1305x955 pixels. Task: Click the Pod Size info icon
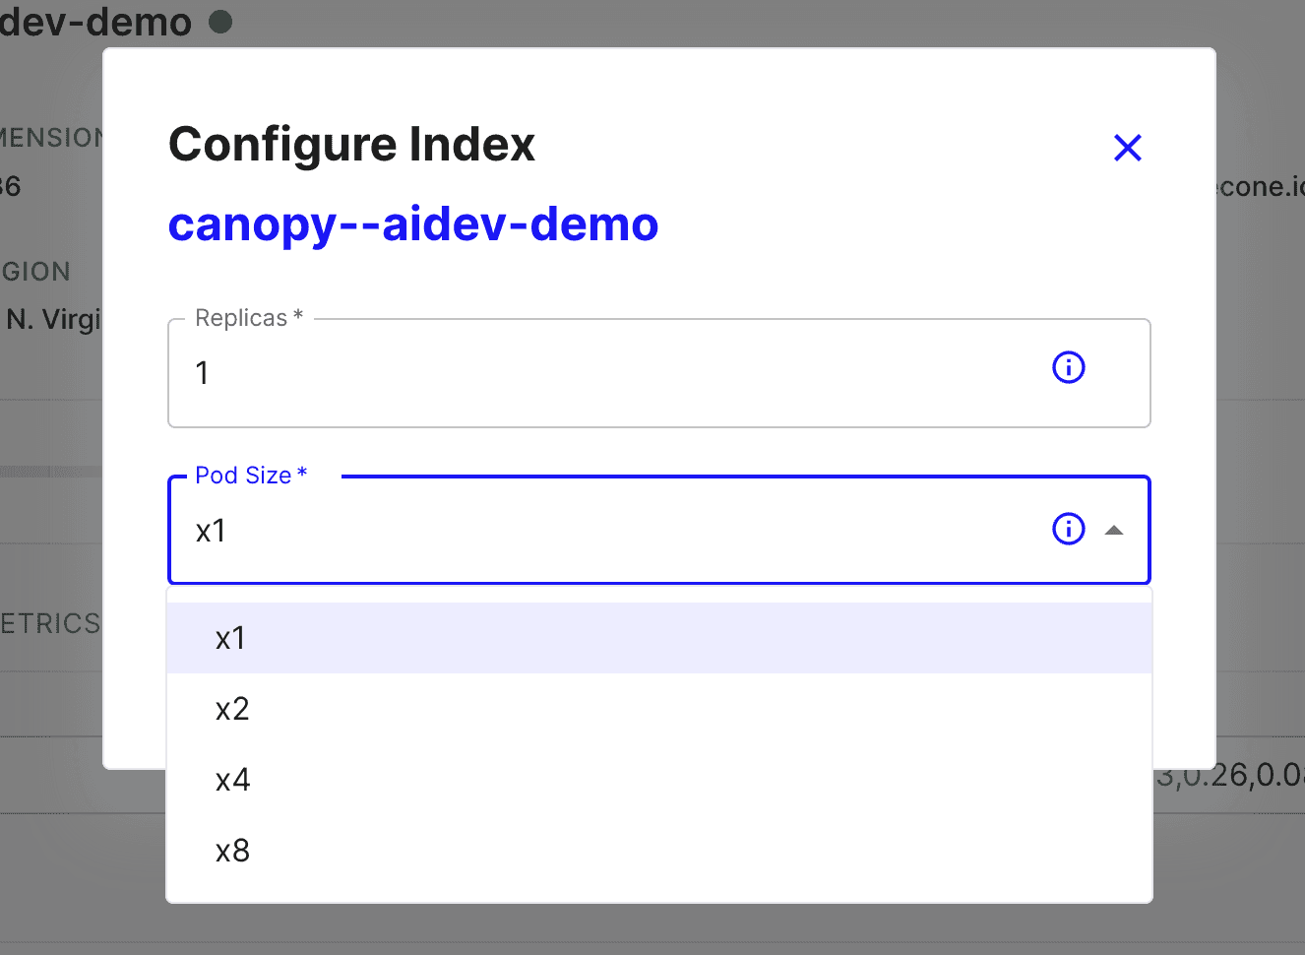(1068, 530)
